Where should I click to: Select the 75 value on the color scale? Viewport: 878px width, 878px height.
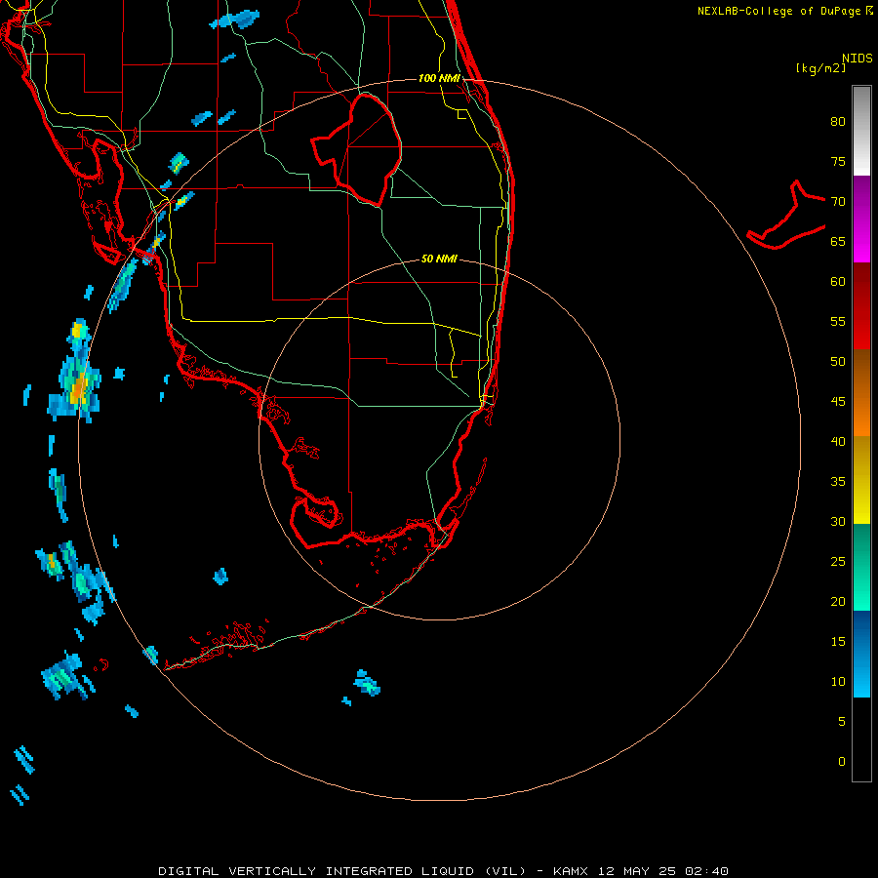(x=838, y=162)
